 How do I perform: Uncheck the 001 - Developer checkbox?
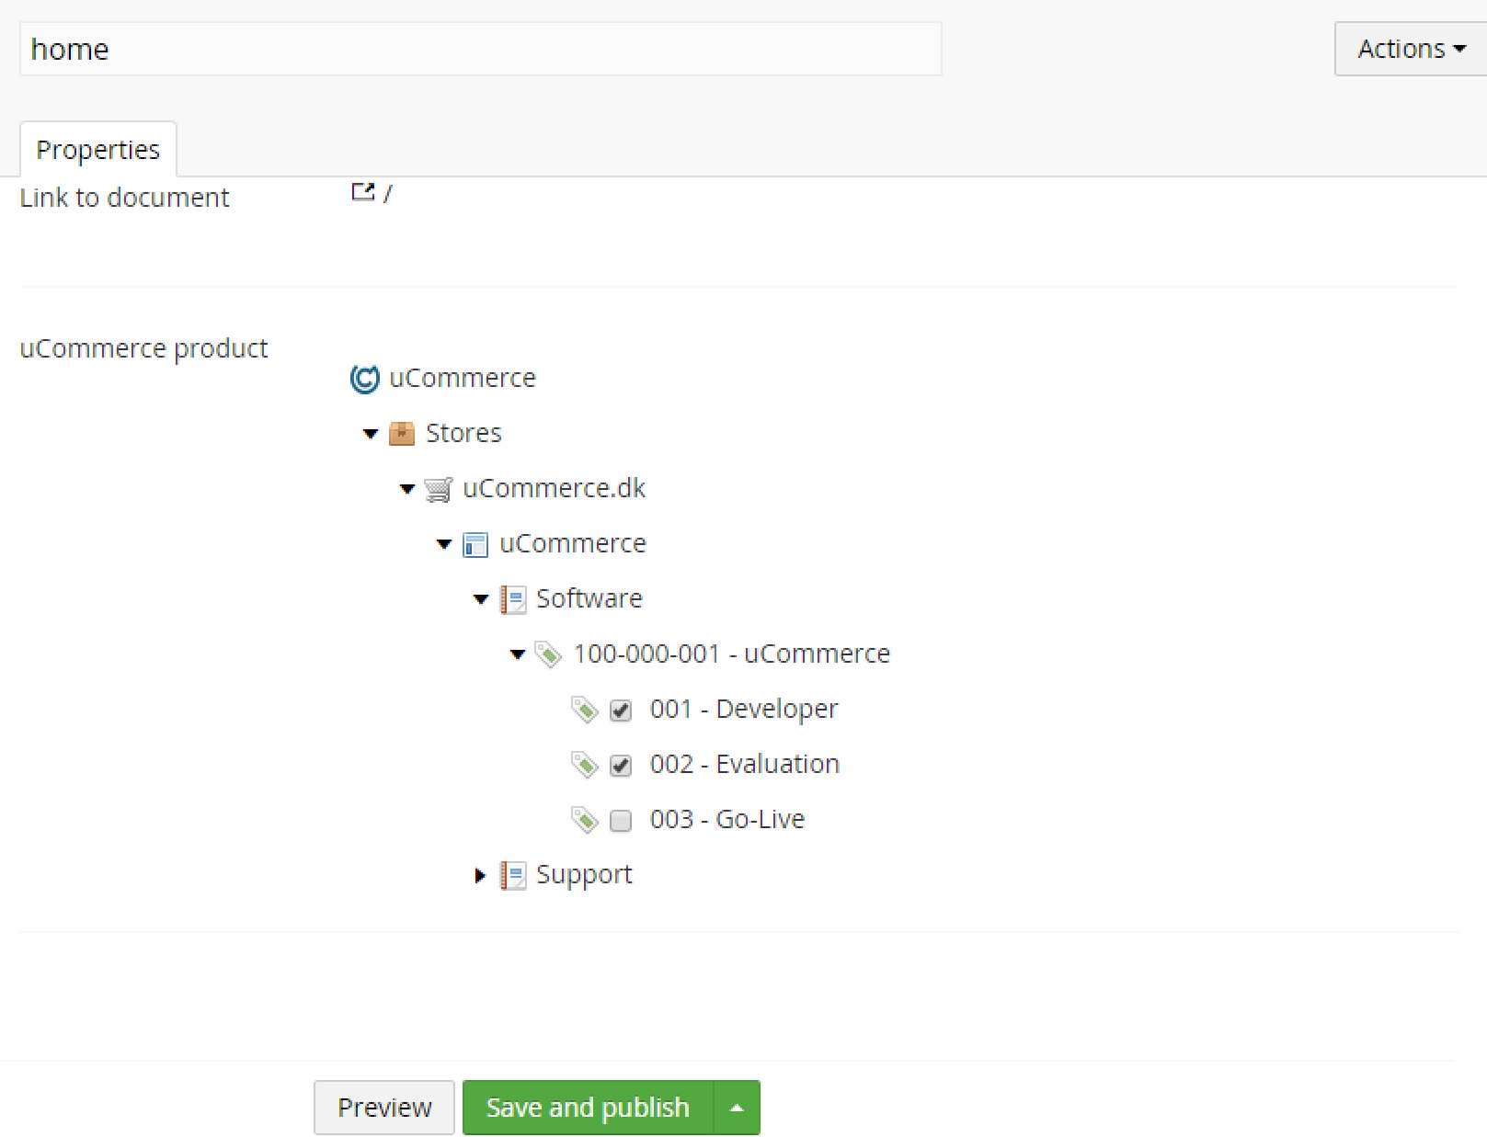[x=621, y=711]
